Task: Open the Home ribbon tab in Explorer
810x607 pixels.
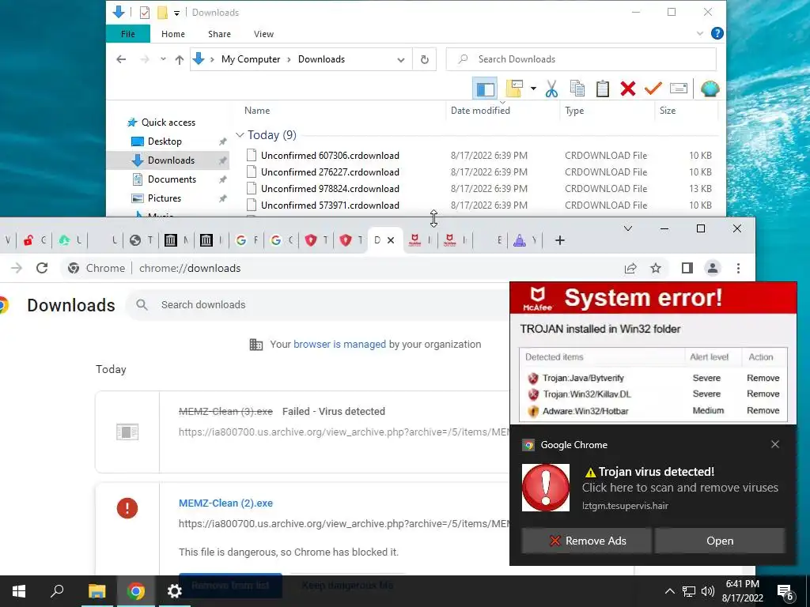Action: pos(173,34)
